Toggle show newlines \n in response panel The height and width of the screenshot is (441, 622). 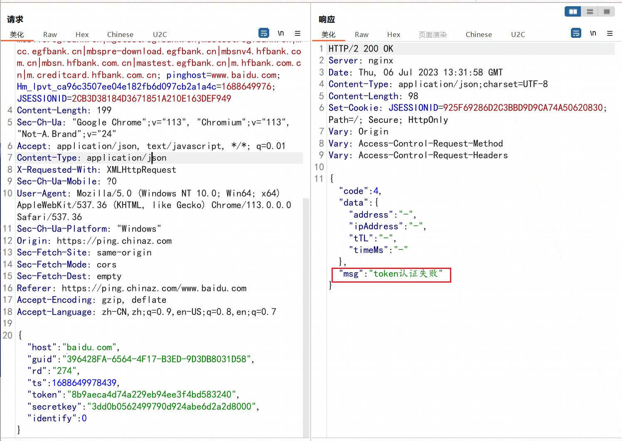[593, 33]
